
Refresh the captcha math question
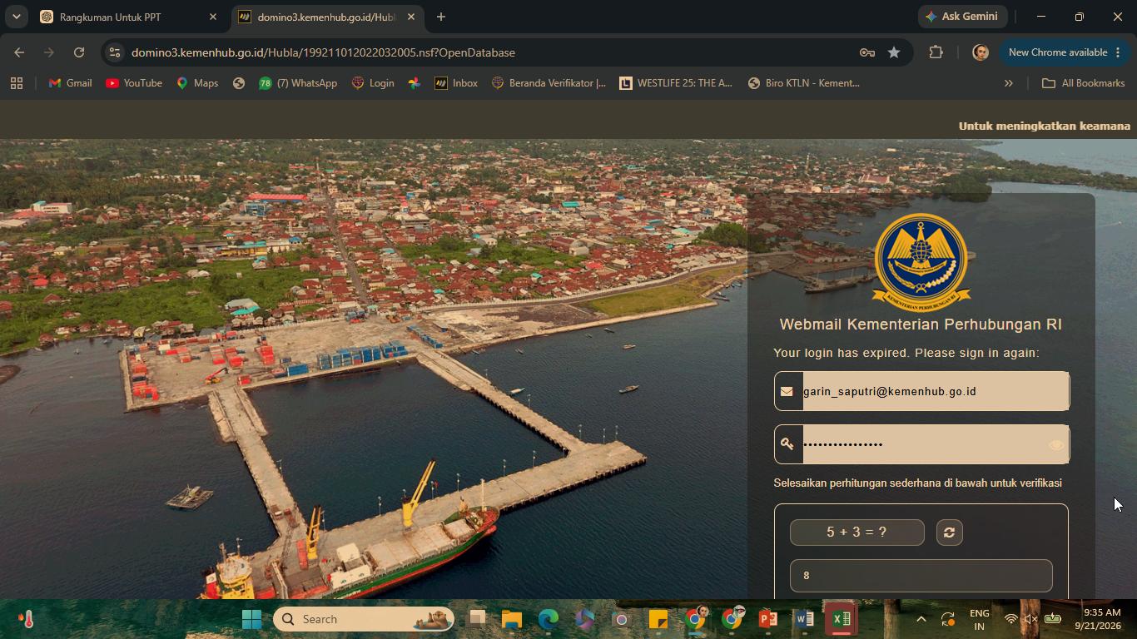pos(949,532)
